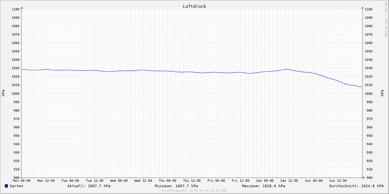Click the Maximum 1028.9 hPa statistic
389x194 pixels.
(264, 186)
